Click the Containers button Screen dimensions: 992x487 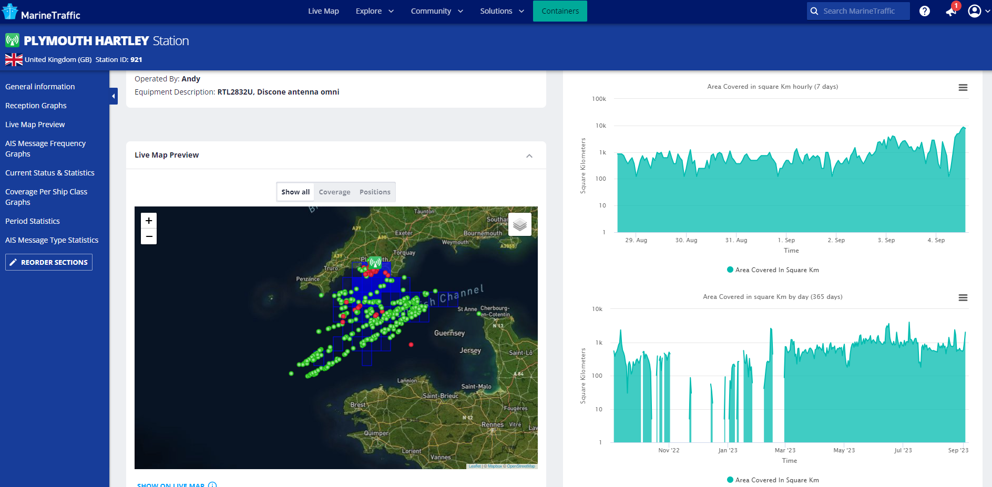coord(560,11)
